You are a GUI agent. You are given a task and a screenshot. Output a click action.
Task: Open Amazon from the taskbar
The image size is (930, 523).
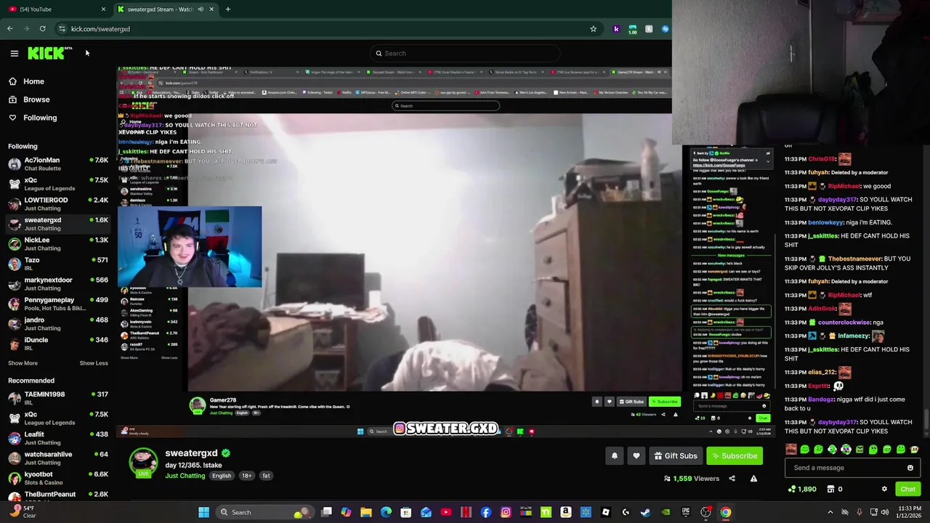point(566,512)
